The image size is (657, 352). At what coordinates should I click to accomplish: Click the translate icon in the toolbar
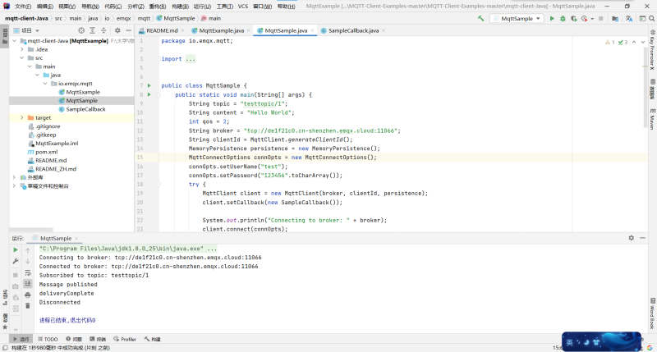point(629,18)
